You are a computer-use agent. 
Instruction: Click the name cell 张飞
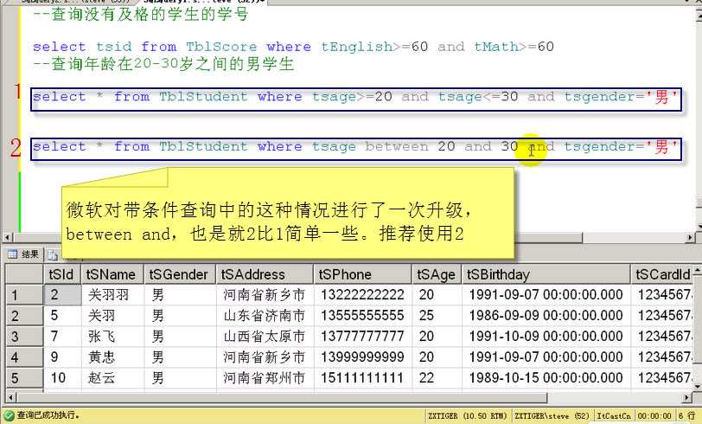tap(112, 336)
